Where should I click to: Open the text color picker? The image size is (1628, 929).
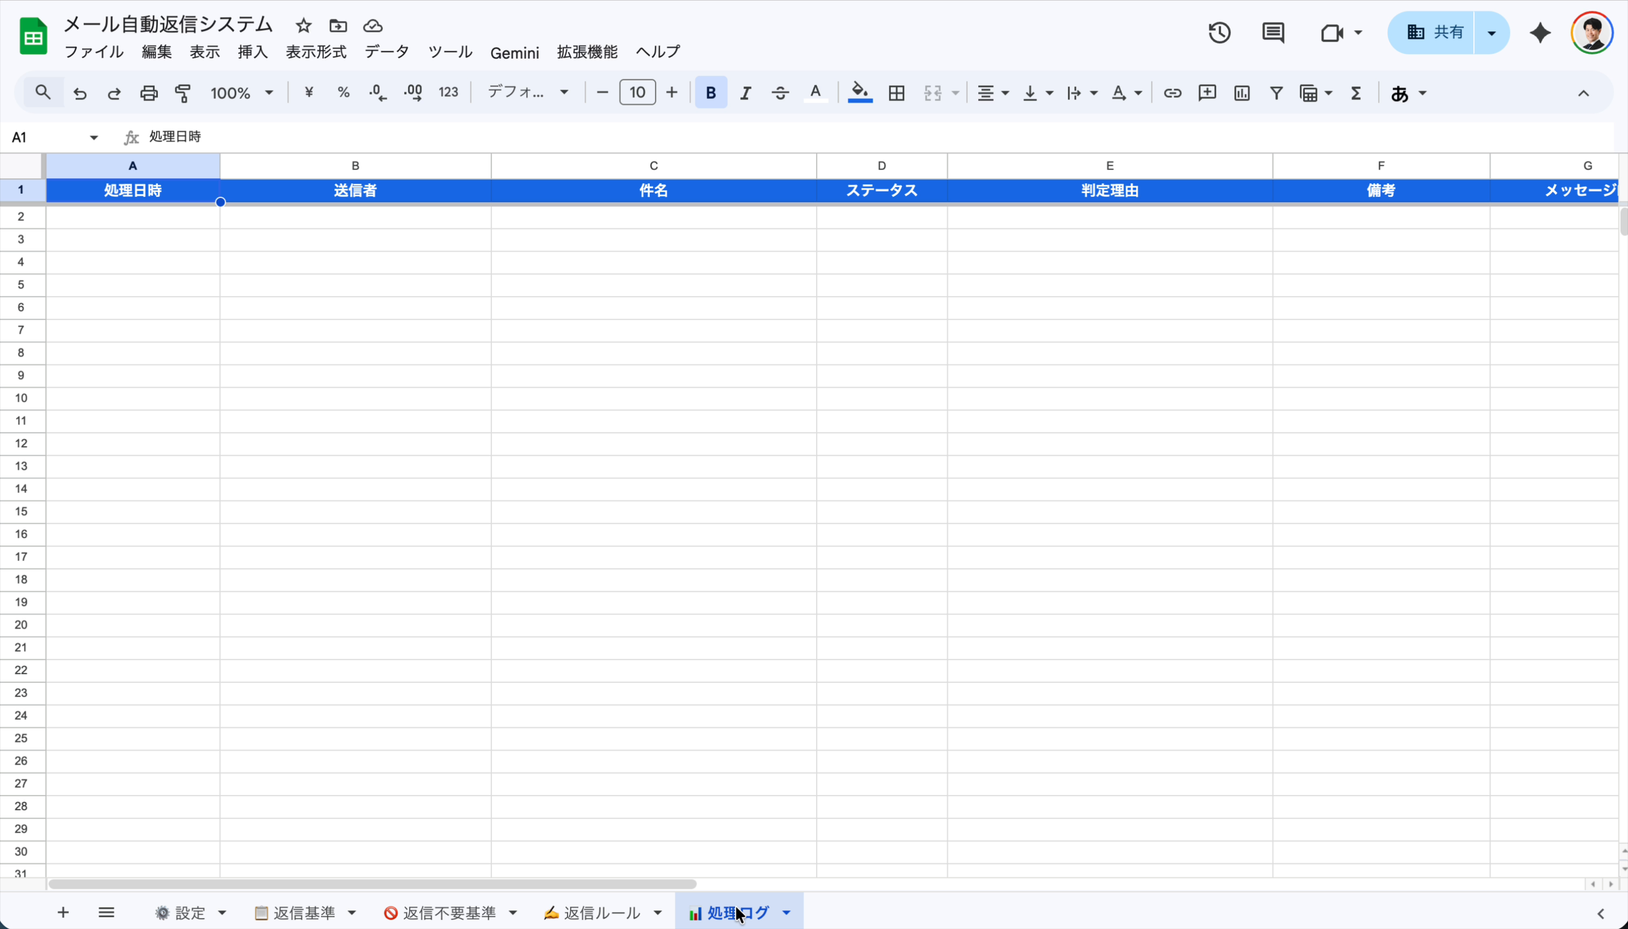(x=815, y=92)
